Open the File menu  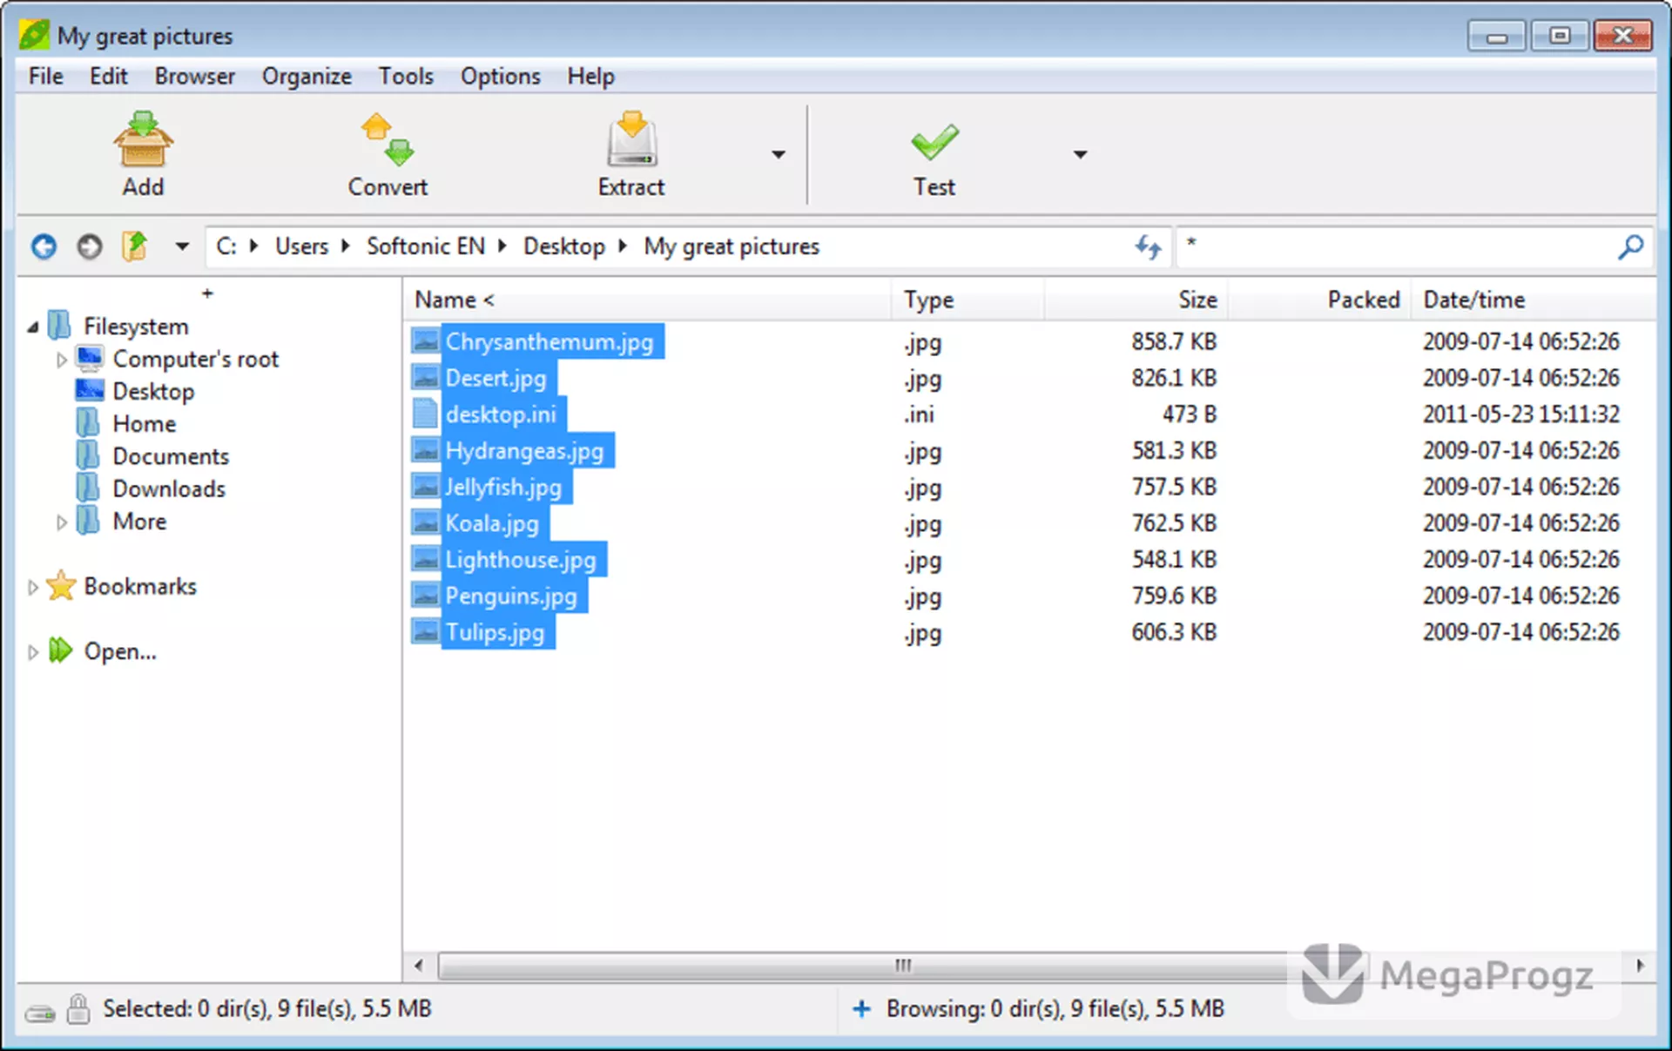tap(45, 77)
